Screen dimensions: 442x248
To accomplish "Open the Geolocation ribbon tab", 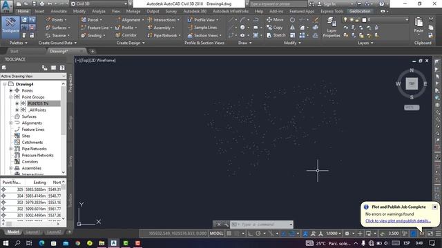I will tap(360, 11).
